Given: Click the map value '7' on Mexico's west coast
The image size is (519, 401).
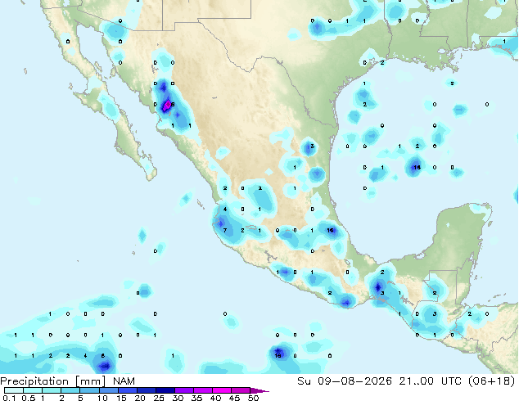Looking at the screenshot, I should (x=225, y=230).
